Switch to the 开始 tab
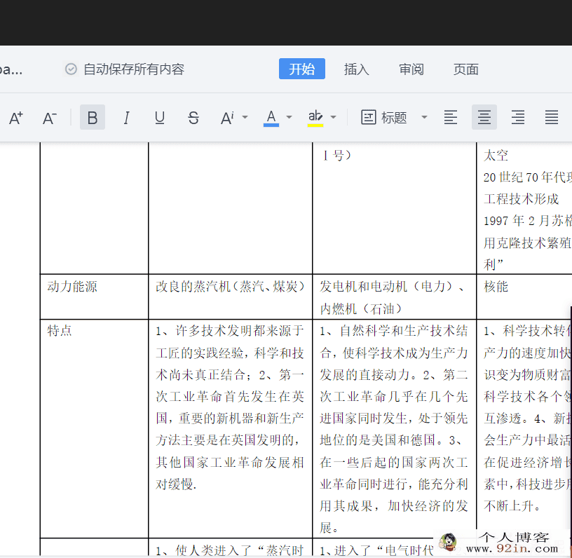This screenshot has width=572, height=558. click(302, 69)
